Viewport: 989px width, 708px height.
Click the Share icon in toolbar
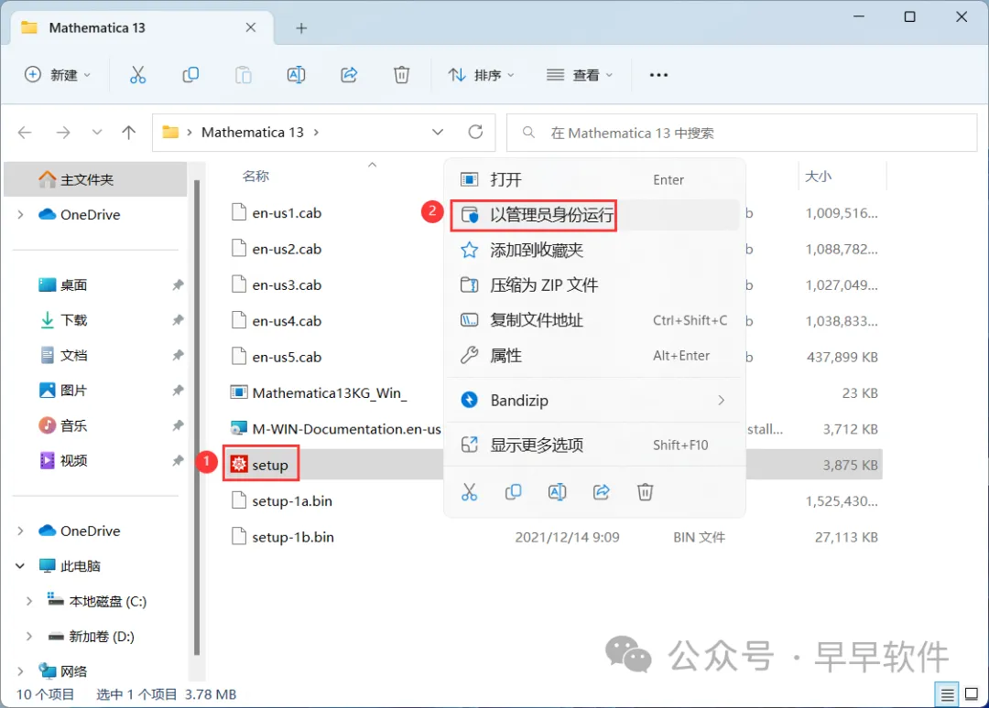(349, 75)
